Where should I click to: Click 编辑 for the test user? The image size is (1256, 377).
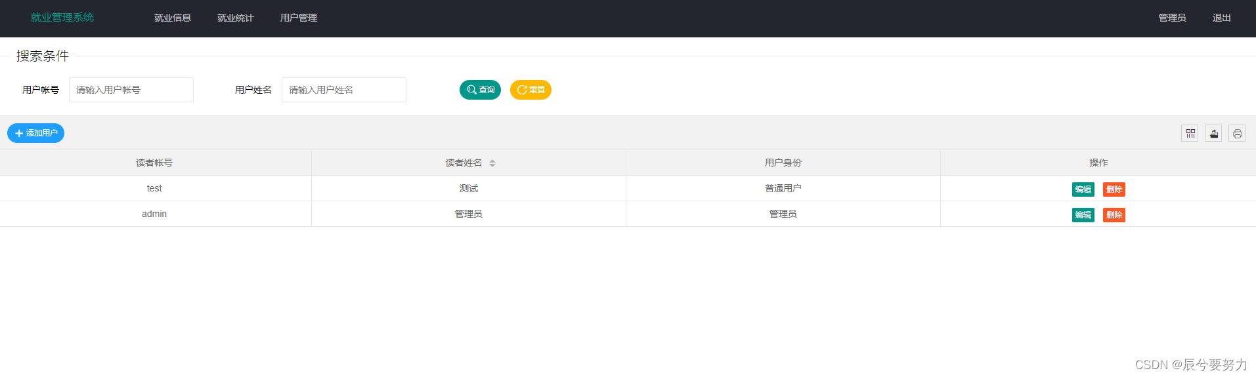pyautogui.click(x=1083, y=189)
